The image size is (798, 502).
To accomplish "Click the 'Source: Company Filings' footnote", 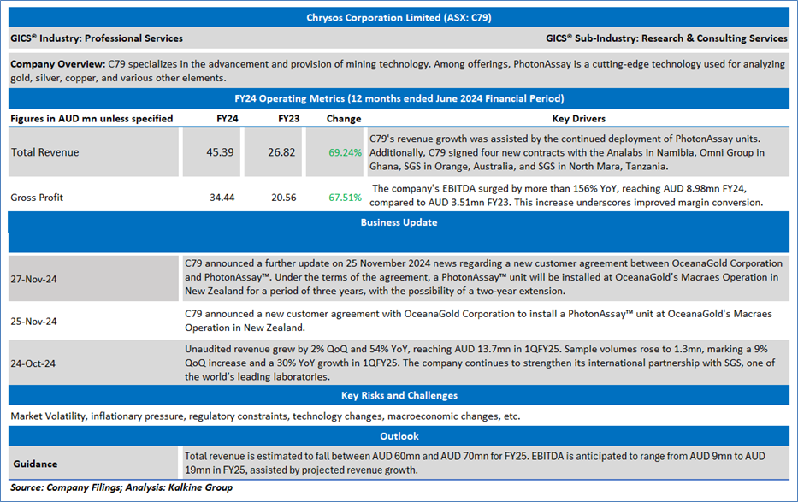I will click(x=121, y=487).
